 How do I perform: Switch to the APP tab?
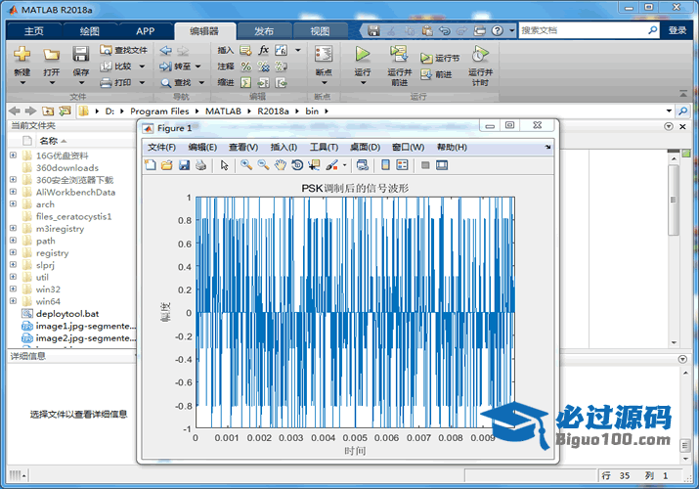pyautogui.click(x=146, y=31)
